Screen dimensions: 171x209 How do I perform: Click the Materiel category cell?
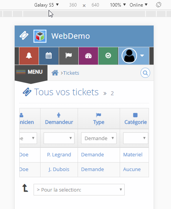[133, 155]
